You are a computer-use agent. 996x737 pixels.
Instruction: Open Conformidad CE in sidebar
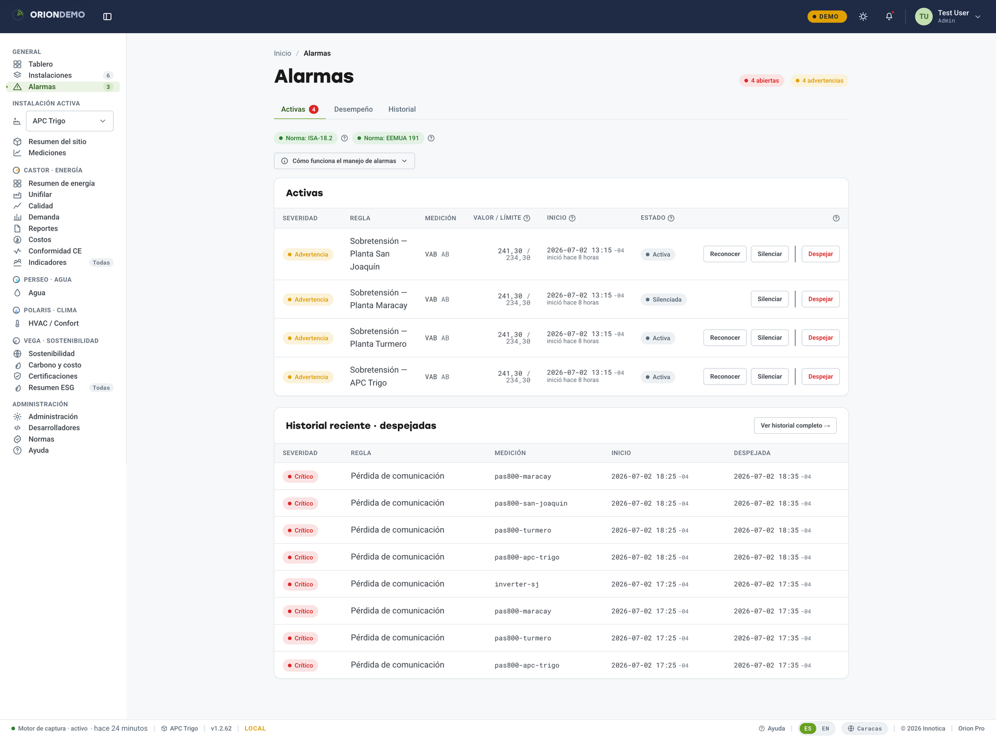point(55,251)
